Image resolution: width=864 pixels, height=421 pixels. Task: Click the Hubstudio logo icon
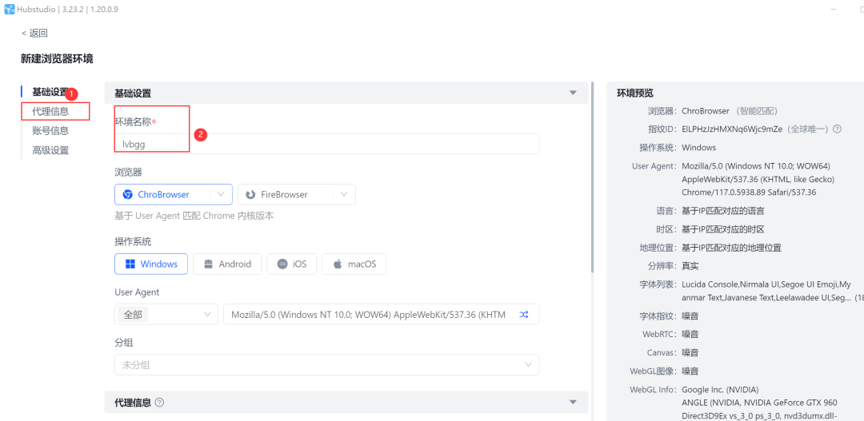pos(10,10)
